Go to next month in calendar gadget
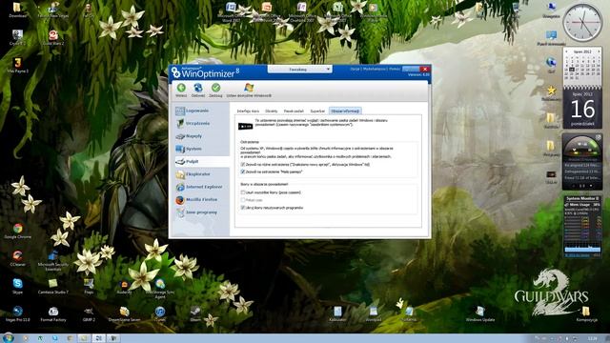Viewport: 610px width, 343px height. (x=600, y=51)
